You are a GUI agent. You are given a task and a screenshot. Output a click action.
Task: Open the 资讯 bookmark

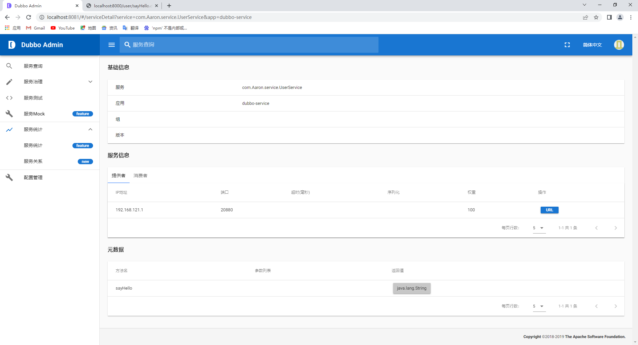pyautogui.click(x=109, y=28)
